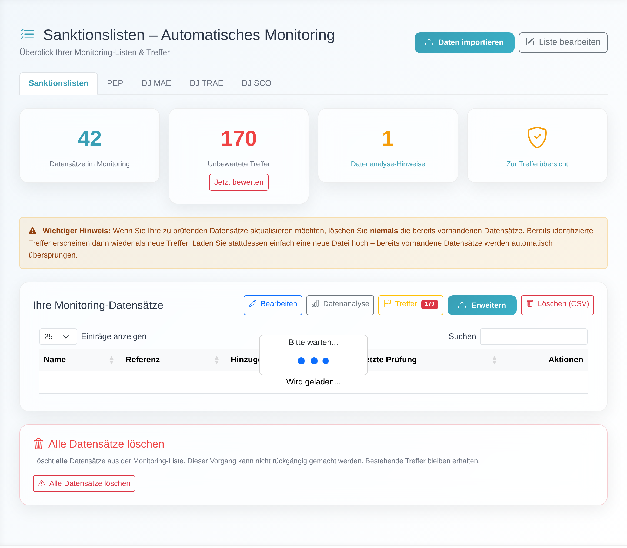Viewport: 627px width, 548px height.
Task: Open the DJ TRAE tab
Action: click(206, 83)
